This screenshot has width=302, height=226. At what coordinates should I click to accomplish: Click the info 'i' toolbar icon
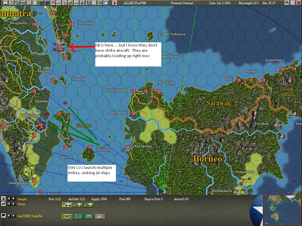click(x=29, y=3)
